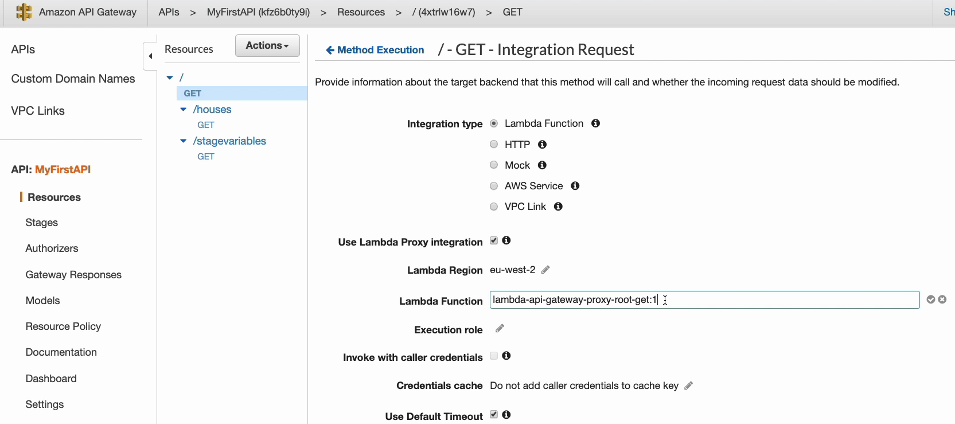Image resolution: width=955 pixels, height=424 pixels.
Task: Select the VPC Link integration type
Action: click(494, 207)
